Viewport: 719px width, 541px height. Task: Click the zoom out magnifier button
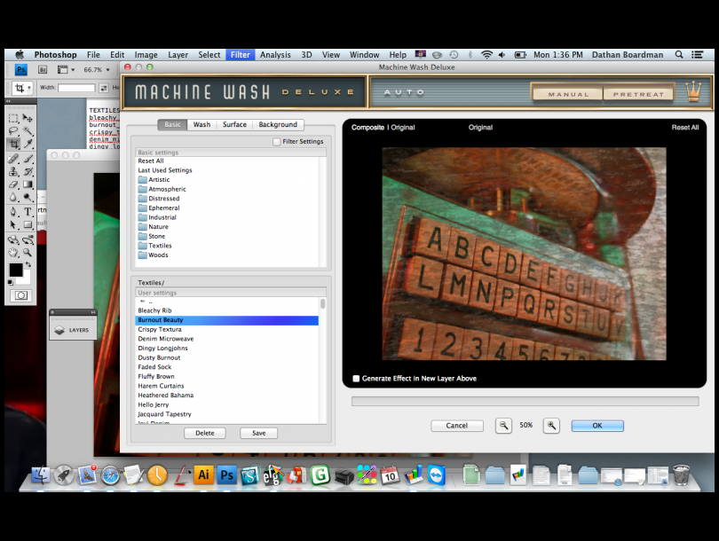point(503,426)
